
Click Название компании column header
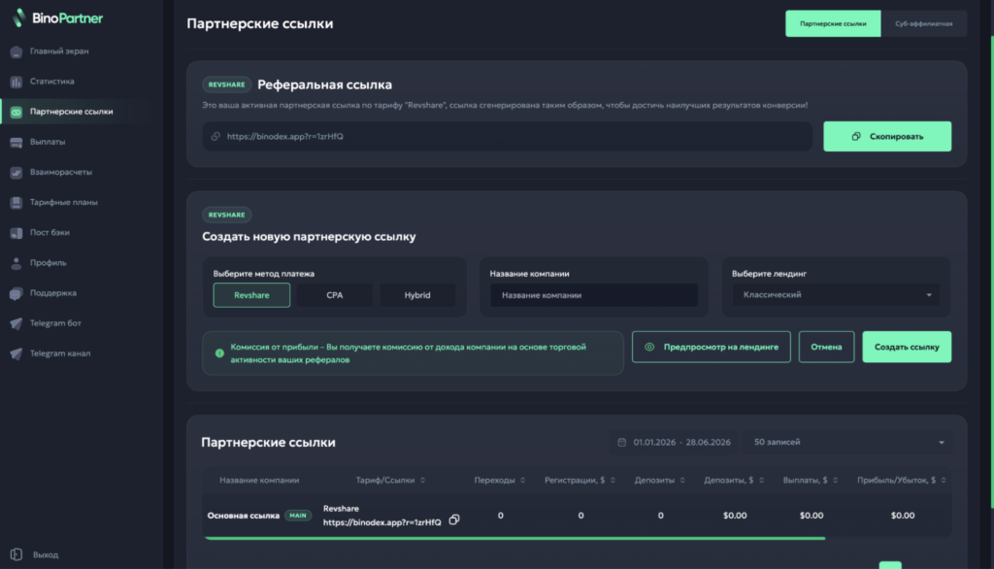tap(259, 481)
